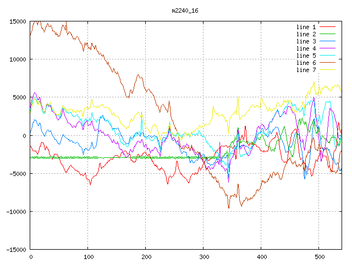
Task: Select the "line 1" legend label
Action: 306,27
